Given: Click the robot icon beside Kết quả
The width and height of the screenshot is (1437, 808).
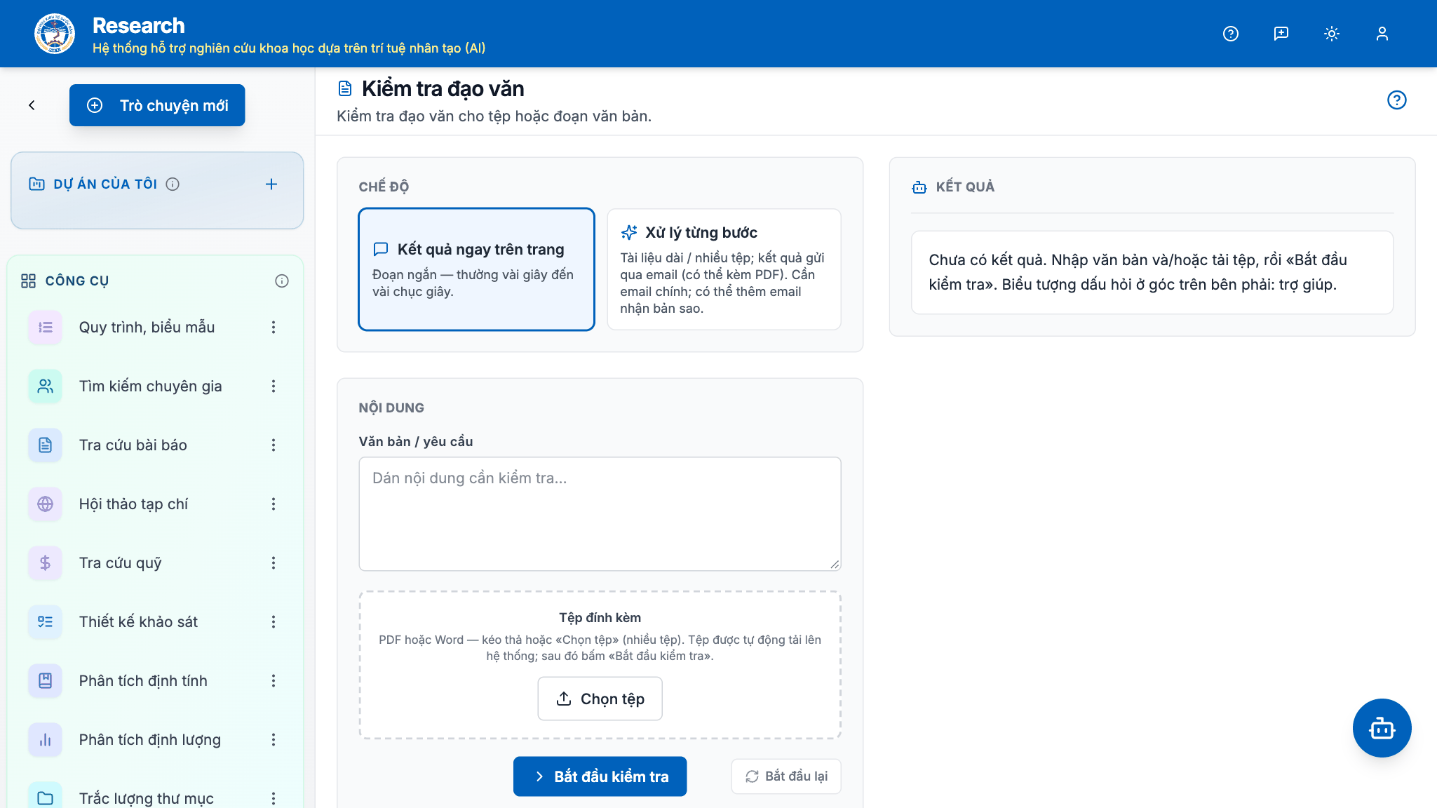Looking at the screenshot, I should coord(919,187).
